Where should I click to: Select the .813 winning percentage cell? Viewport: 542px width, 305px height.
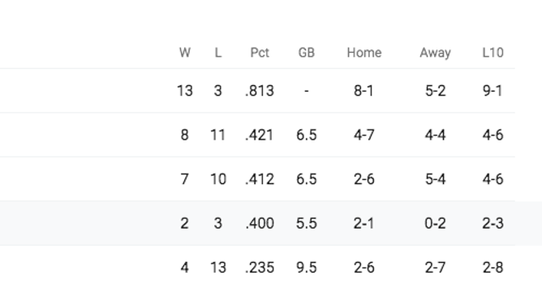point(260,91)
